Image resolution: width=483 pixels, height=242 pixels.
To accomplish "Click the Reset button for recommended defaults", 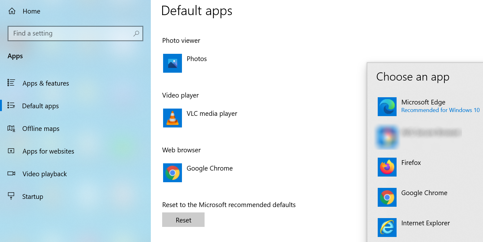I will [183, 220].
